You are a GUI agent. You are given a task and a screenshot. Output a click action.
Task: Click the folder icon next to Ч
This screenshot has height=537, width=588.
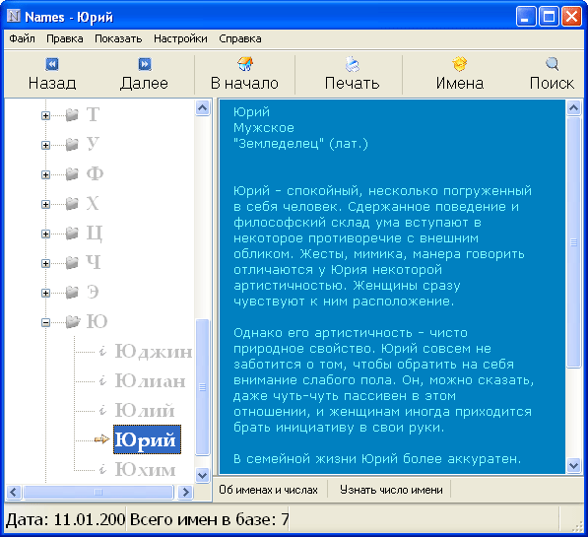[x=72, y=262]
